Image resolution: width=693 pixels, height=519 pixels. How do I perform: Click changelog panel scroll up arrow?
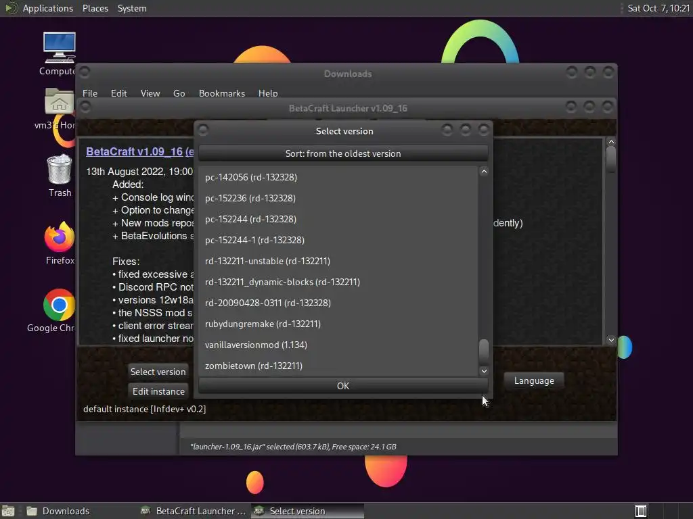pos(611,142)
